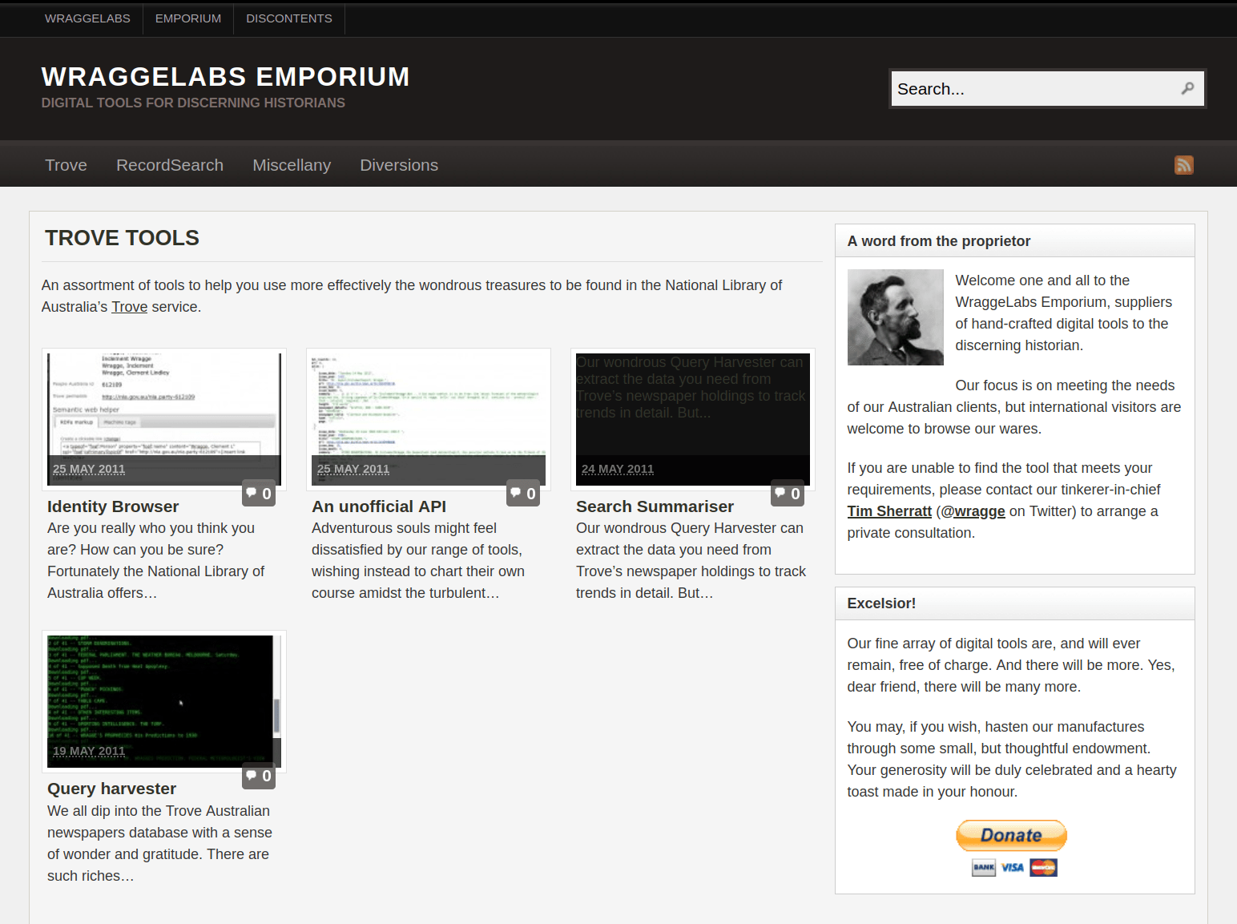The height and width of the screenshot is (924, 1237).
Task: Open the WraggeLabs Emporium site title
Action: tap(225, 77)
